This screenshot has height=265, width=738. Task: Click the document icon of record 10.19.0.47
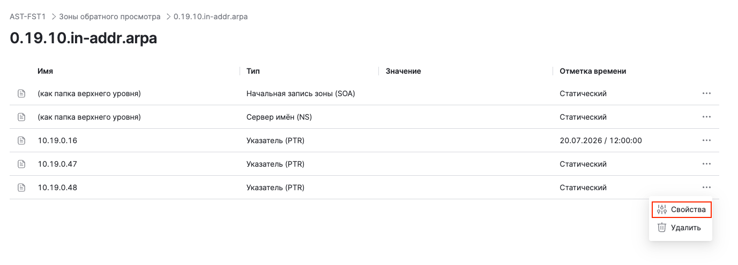tap(22, 164)
